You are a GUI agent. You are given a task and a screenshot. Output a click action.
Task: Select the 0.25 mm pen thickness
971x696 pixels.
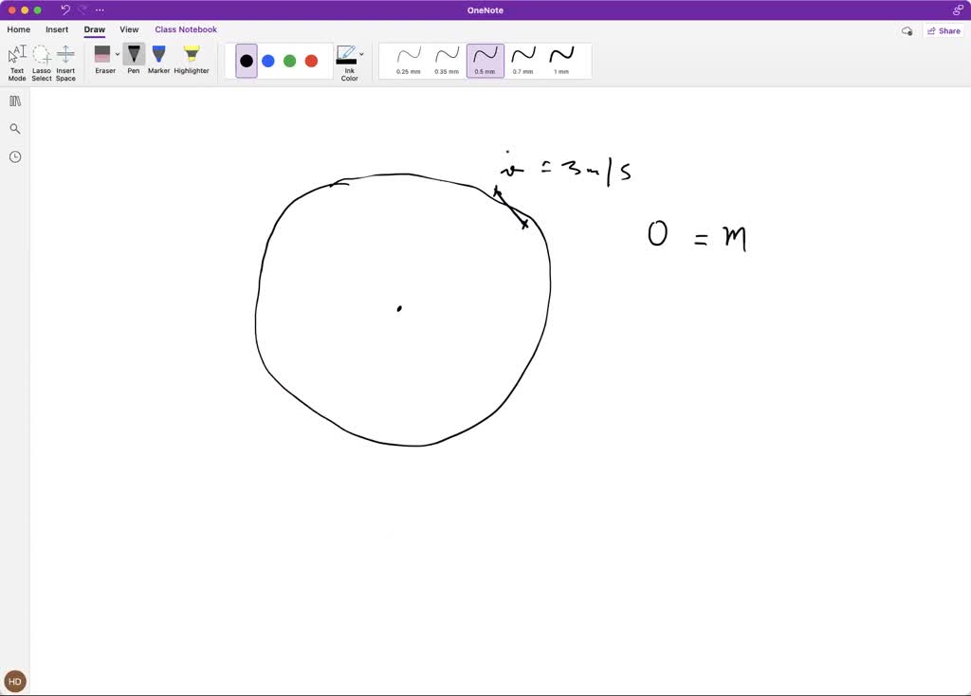[x=407, y=61]
